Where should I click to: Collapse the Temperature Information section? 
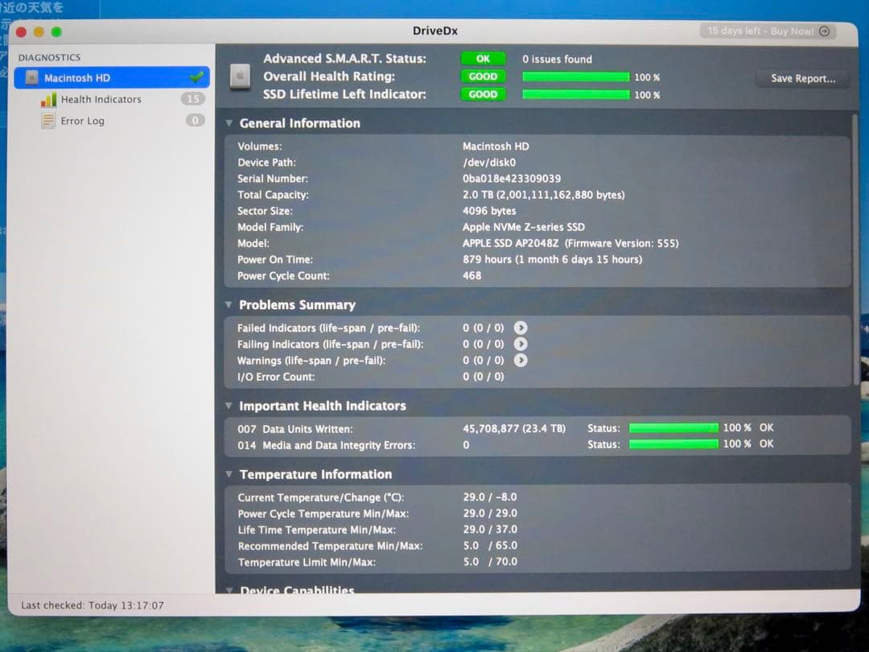tap(229, 474)
